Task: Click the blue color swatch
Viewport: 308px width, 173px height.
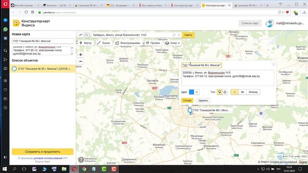Action: 192,92
